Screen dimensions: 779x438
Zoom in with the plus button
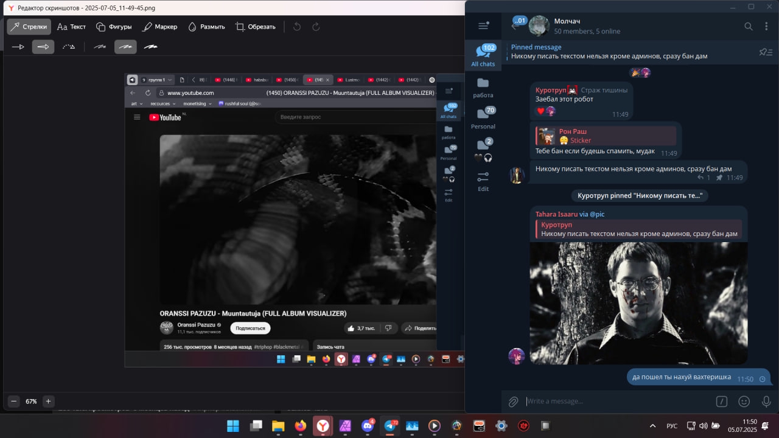pyautogui.click(x=48, y=401)
